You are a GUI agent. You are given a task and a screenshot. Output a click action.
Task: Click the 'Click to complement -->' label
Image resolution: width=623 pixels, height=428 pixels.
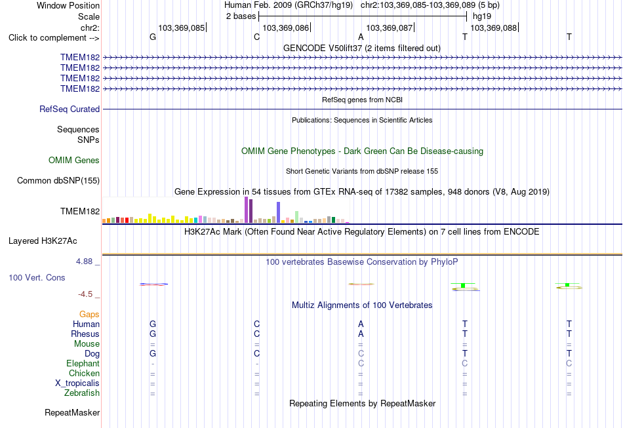pyautogui.click(x=54, y=38)
